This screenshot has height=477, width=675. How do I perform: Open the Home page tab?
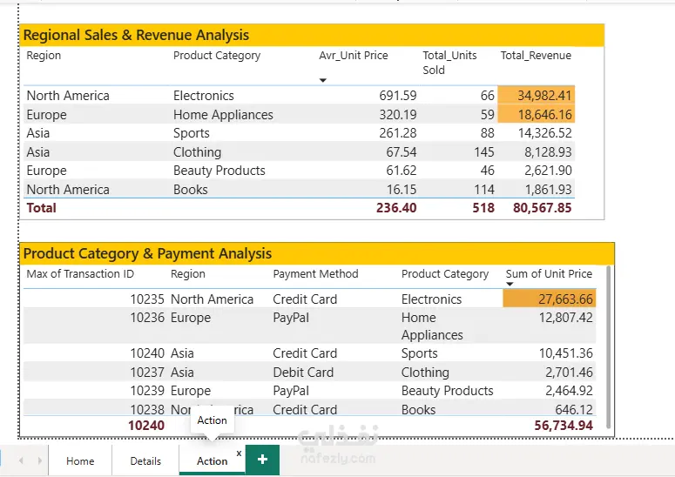pyautogui.click(x=80, y=461)
